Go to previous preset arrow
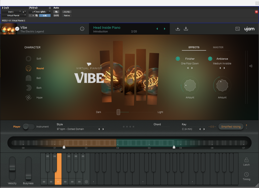Screen dimensions: 259x188 pyautogui.click(x=157, y=29)
